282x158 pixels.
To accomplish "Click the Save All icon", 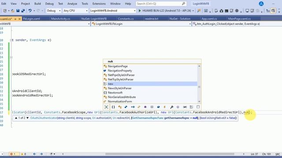I will coord(23,11).
